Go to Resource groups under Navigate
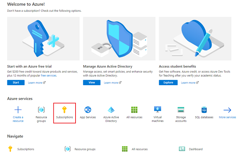 (x=85, y=149)
